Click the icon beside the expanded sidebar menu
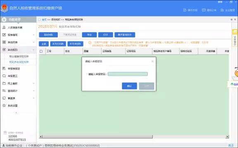238x148 pixels. pos(4,49)
